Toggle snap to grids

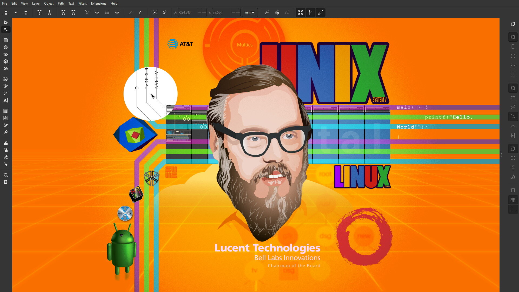(x=513, y=200)
